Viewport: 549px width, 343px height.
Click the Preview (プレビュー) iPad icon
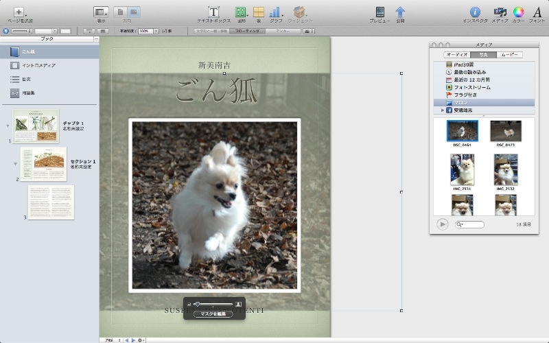point(379,12)
